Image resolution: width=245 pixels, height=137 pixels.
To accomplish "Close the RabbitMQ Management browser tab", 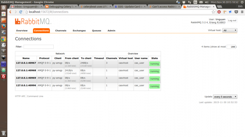I will (214, 7).
